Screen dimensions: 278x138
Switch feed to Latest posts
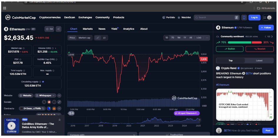259,60
